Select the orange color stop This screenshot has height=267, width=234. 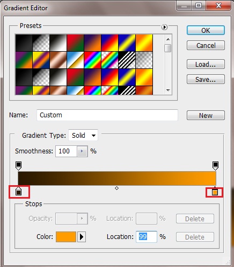[215, 191]
